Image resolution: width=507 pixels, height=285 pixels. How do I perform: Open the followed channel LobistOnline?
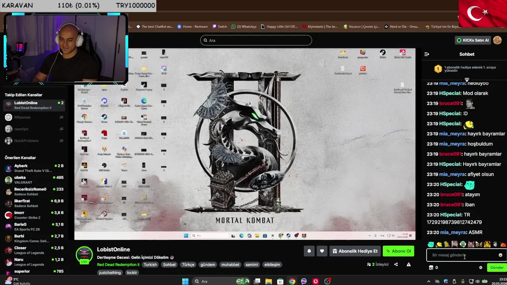click(x=34, y=105)
